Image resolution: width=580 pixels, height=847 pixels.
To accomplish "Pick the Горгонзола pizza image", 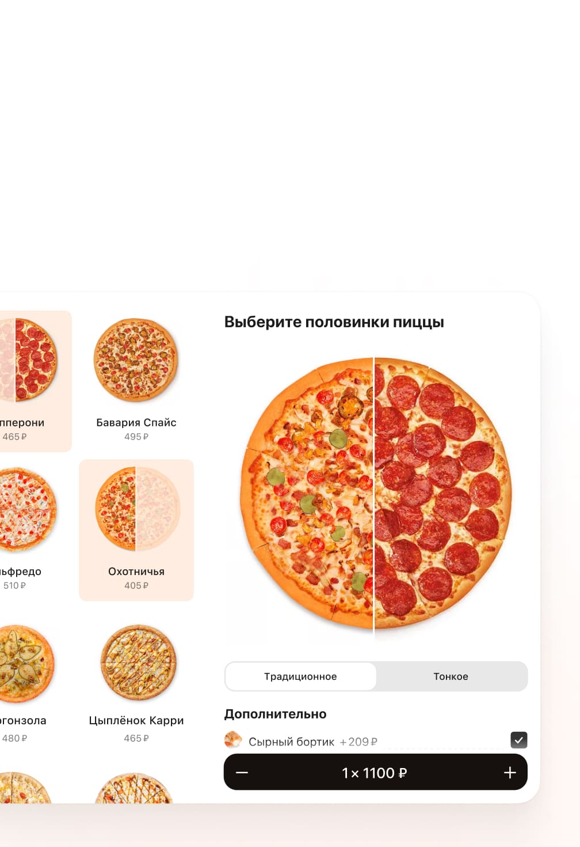I will tap(26, 664).
